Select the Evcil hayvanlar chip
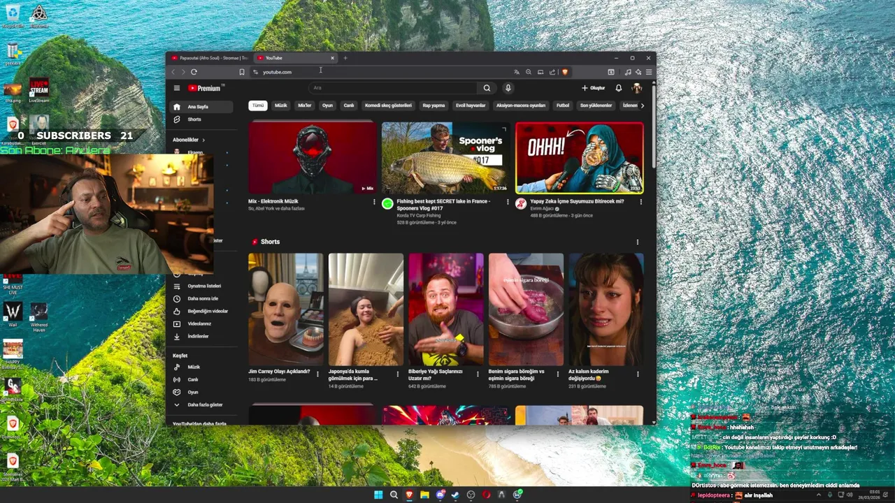The height and width of the screenshot is (503, 895). pos(471,105)
